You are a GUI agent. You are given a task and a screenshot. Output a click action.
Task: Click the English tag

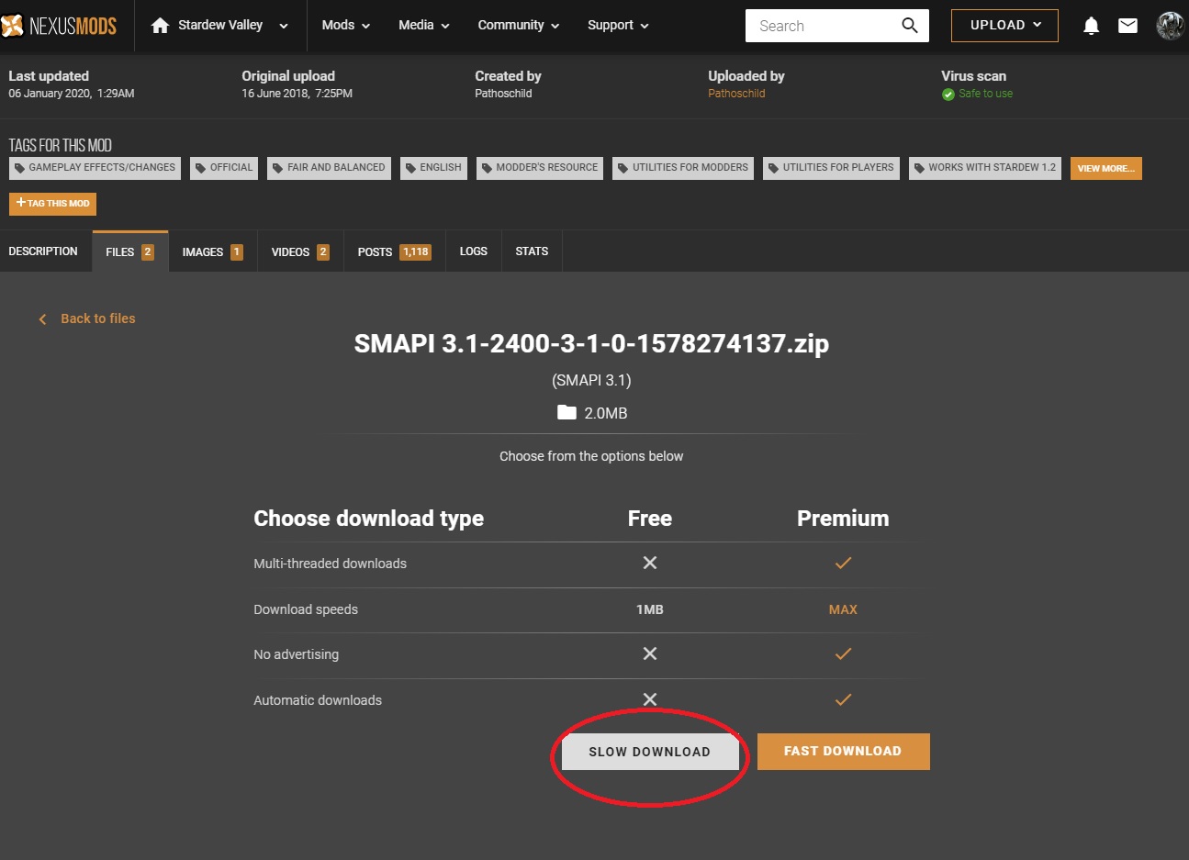[433, 168]
